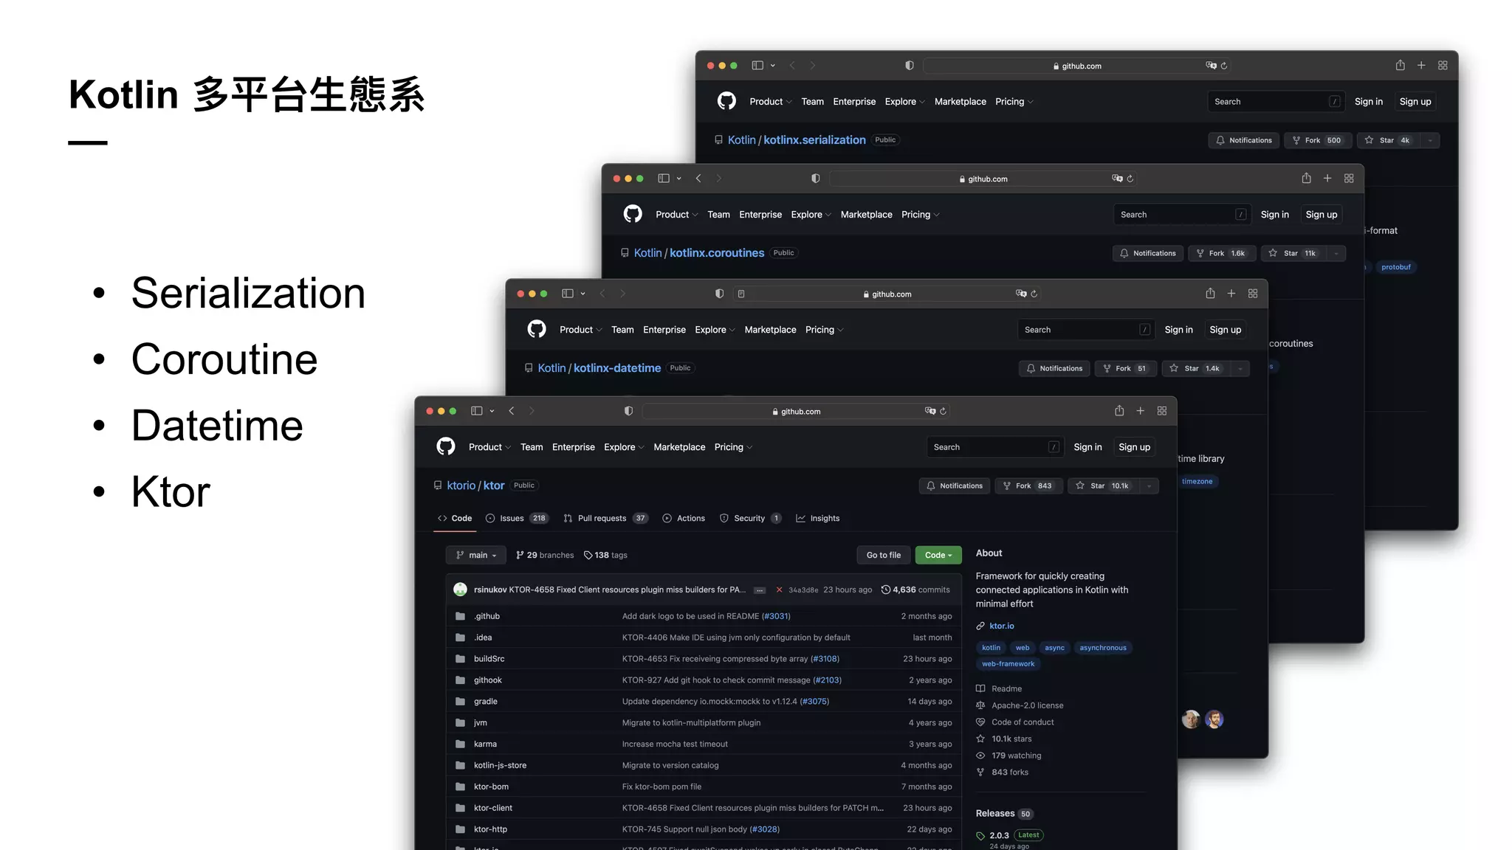Click web-framework topic tag

pyautogui.click(x=1008, y=664)
